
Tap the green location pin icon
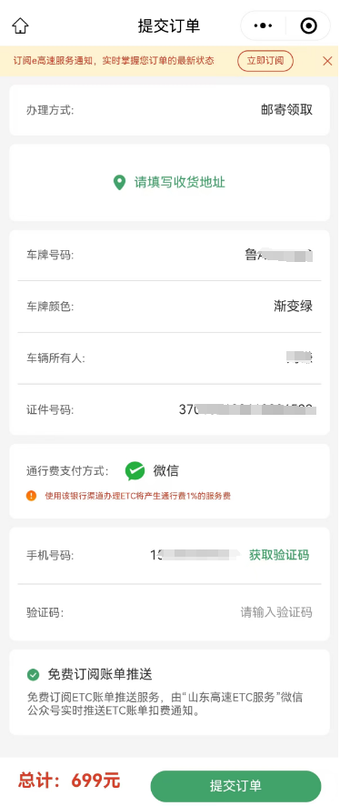click(119, 183)
